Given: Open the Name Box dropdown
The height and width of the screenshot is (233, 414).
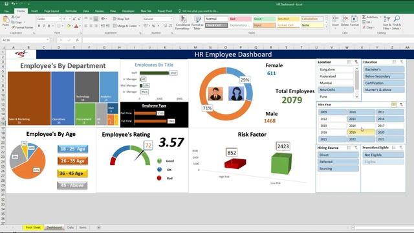Looking at the screenshot, I should click(x=47, y=40).
